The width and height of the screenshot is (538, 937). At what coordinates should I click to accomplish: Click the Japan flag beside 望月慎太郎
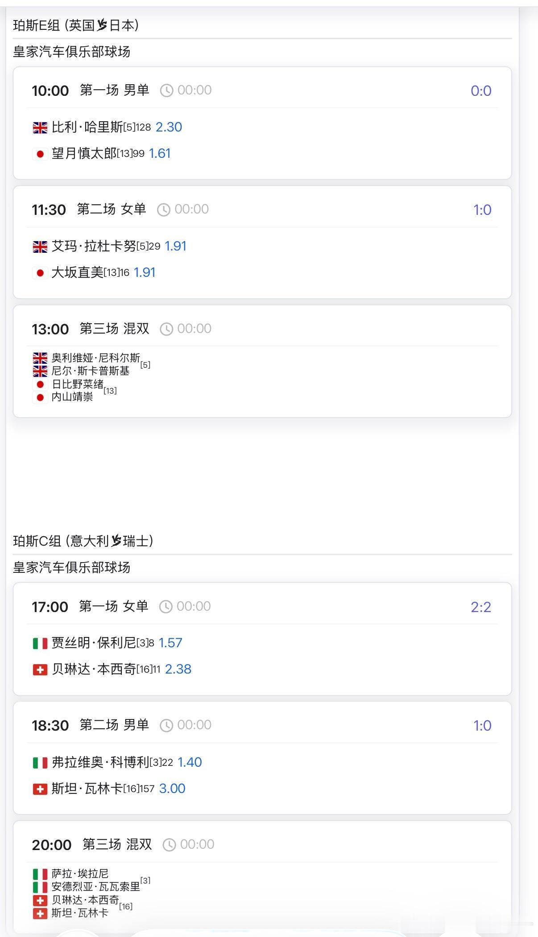[40, 154]
